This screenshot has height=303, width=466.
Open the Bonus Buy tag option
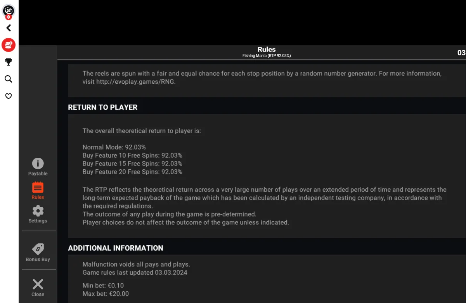tap(38, 252)
